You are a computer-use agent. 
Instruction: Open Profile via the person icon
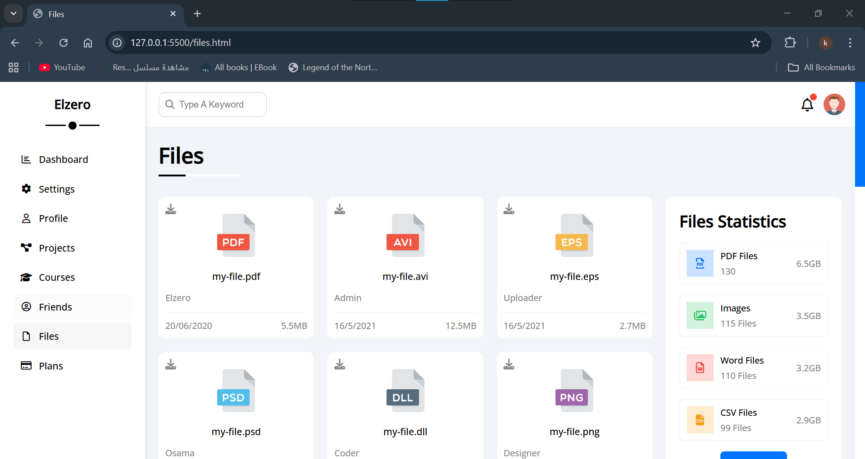click(26, 218)
